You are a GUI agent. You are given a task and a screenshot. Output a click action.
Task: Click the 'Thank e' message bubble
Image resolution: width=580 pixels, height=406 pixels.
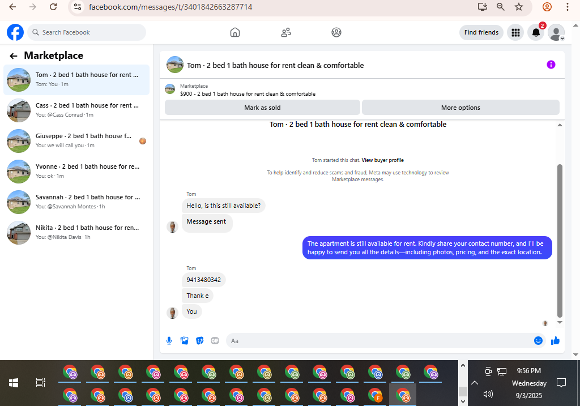click(x=198, y=296)
